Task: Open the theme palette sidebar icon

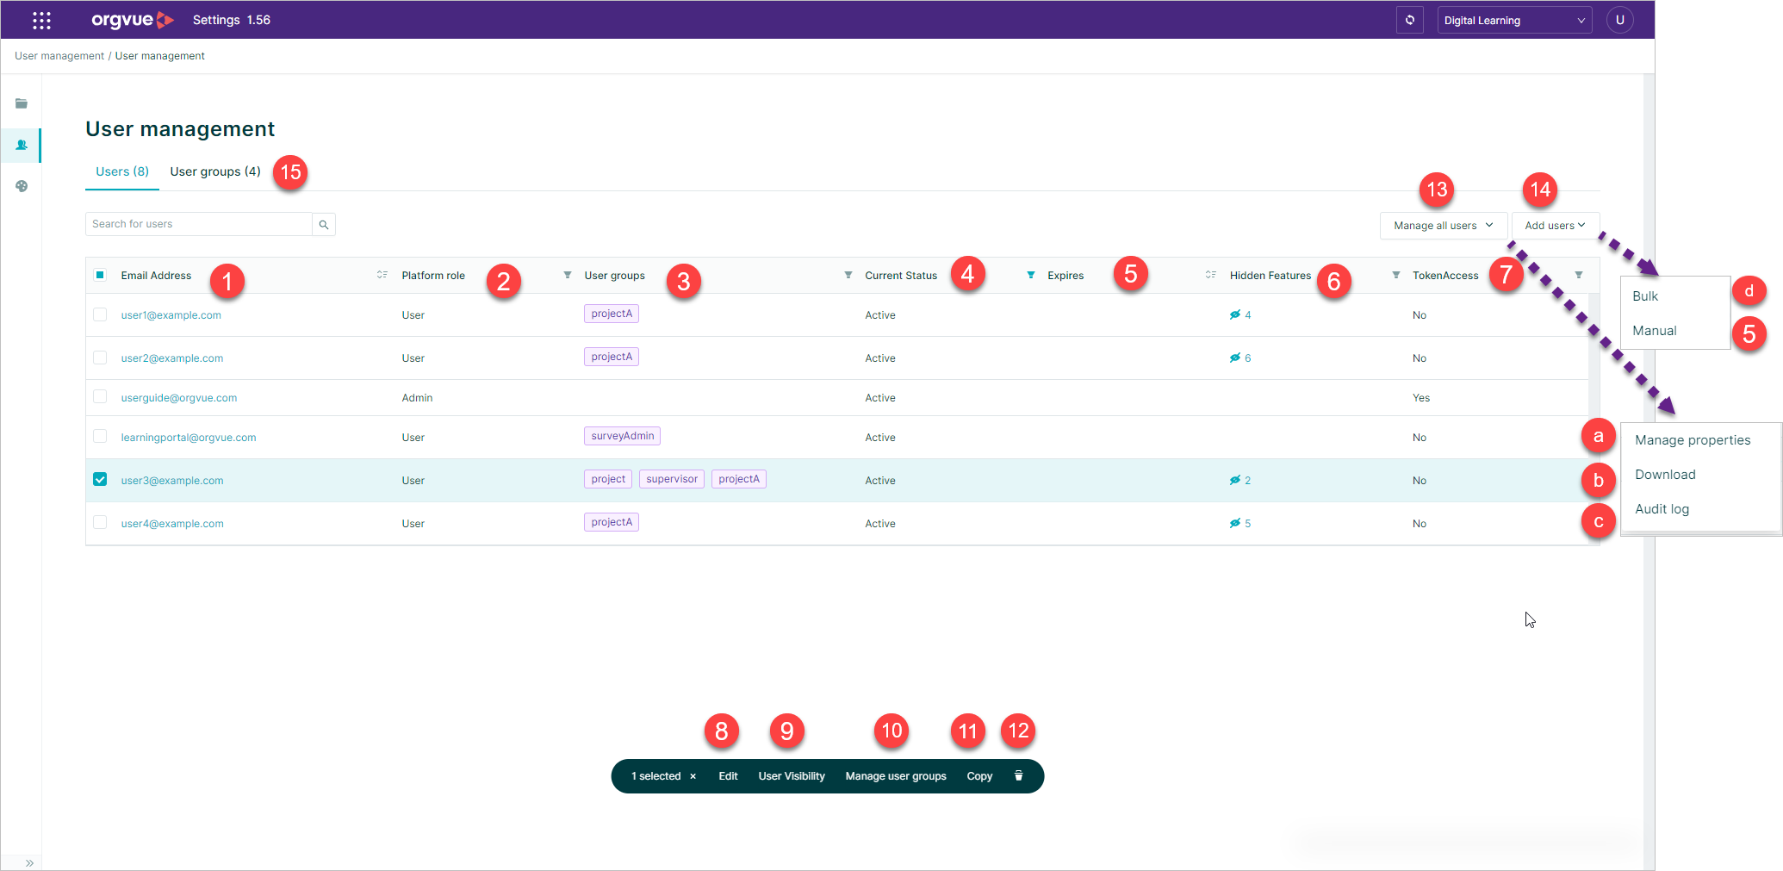Action: pos(22,186)
